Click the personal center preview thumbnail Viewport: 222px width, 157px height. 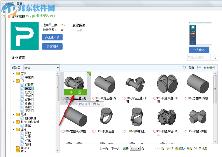click(x=200, y=34)
